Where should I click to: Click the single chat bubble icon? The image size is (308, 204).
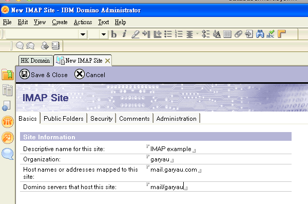(x=20, y=46)
